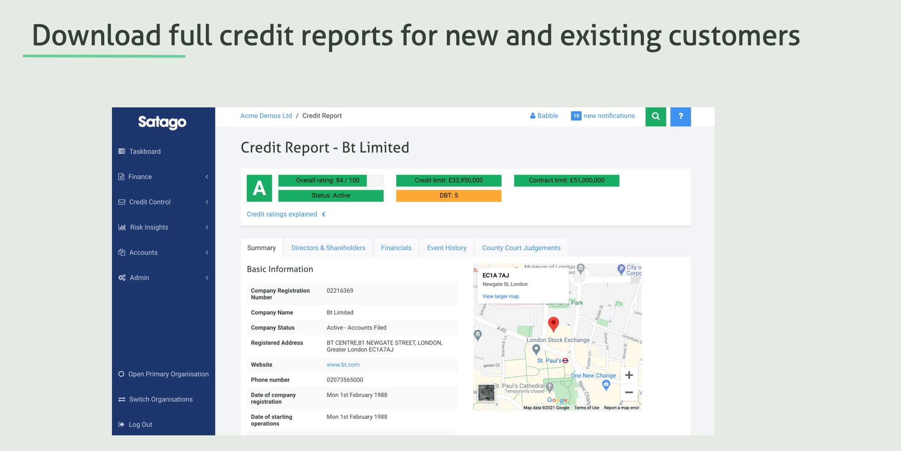This screenshot has height=451, width=901.
Task: Select the Summary tab
Action: (262, 248)
